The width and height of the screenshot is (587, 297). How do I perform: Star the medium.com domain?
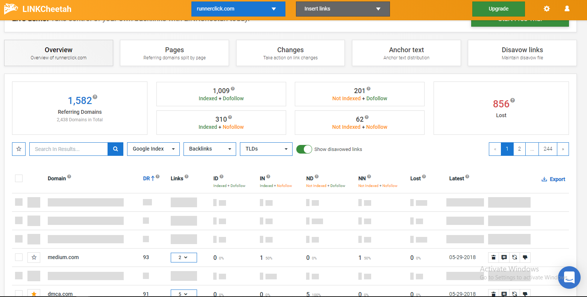point(34,257)
